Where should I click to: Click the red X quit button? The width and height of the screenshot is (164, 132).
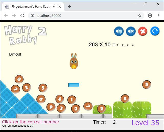tap(143, 31)
